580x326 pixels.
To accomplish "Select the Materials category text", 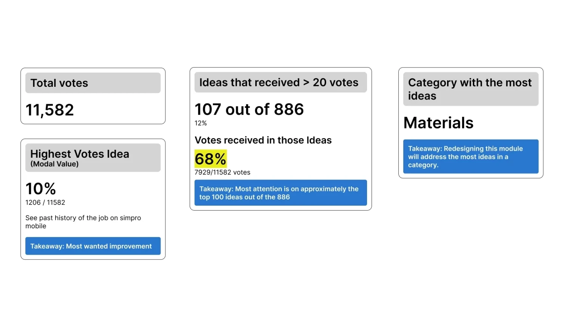I will click(x=438, y=123).
